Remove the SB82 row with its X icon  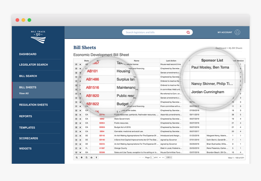pyautogui.click(x=80, y=119)
